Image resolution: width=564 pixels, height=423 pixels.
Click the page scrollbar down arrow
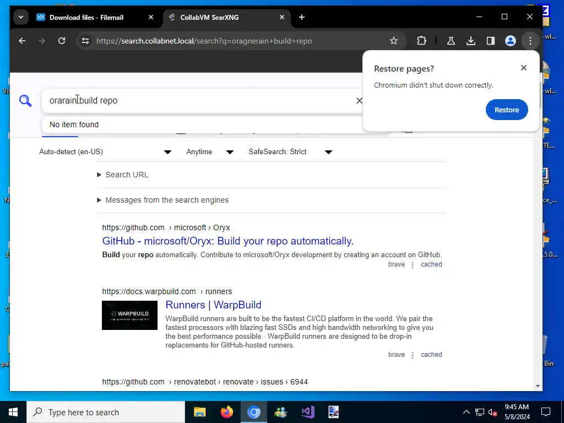tap(538, 386)
